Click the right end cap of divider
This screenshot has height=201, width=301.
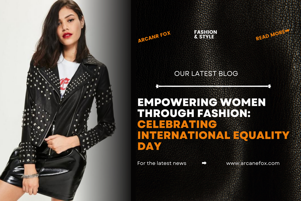[x=270, y=86]
